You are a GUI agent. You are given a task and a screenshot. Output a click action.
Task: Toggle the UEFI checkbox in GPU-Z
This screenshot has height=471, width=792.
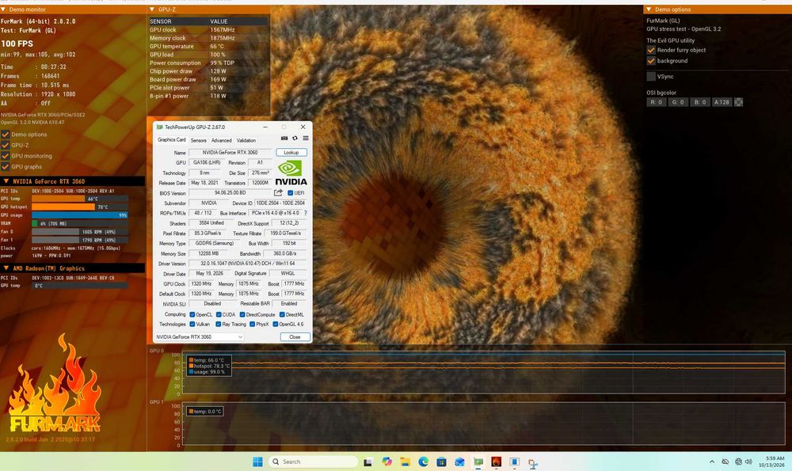[291, 193]
